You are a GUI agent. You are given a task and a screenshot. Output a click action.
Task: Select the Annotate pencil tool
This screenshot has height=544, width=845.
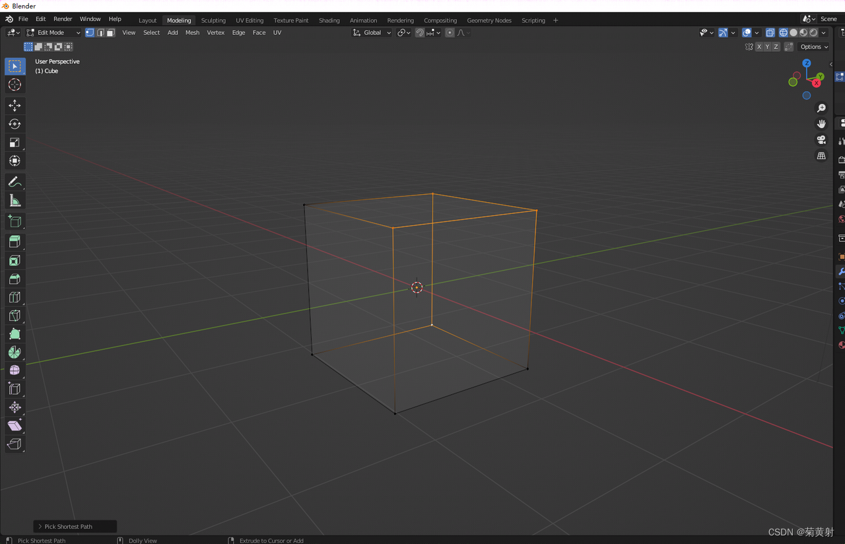[15, 182]
